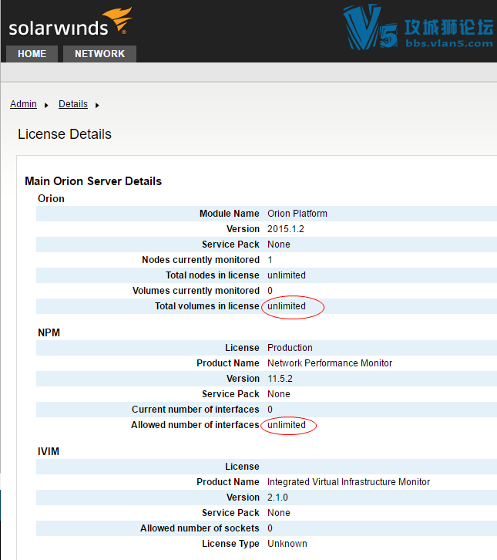Select NPM Service Pack value None
Screen dimensions: 497x560
pos(279,394)
